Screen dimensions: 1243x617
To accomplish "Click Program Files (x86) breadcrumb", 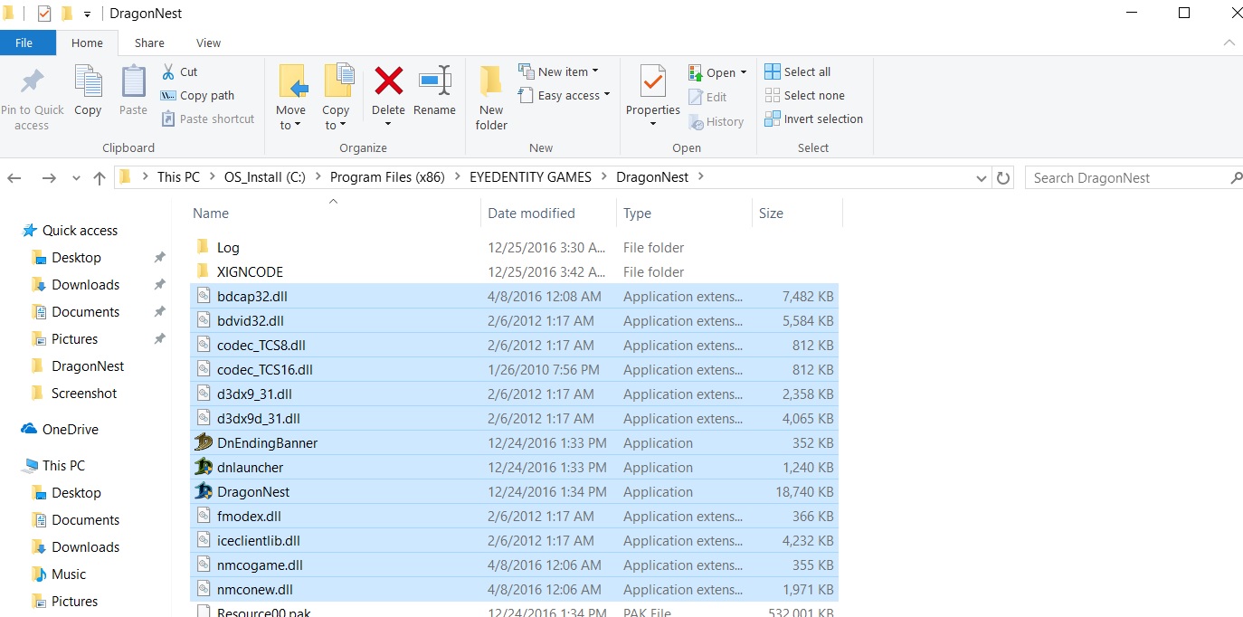I will point(387,177).
